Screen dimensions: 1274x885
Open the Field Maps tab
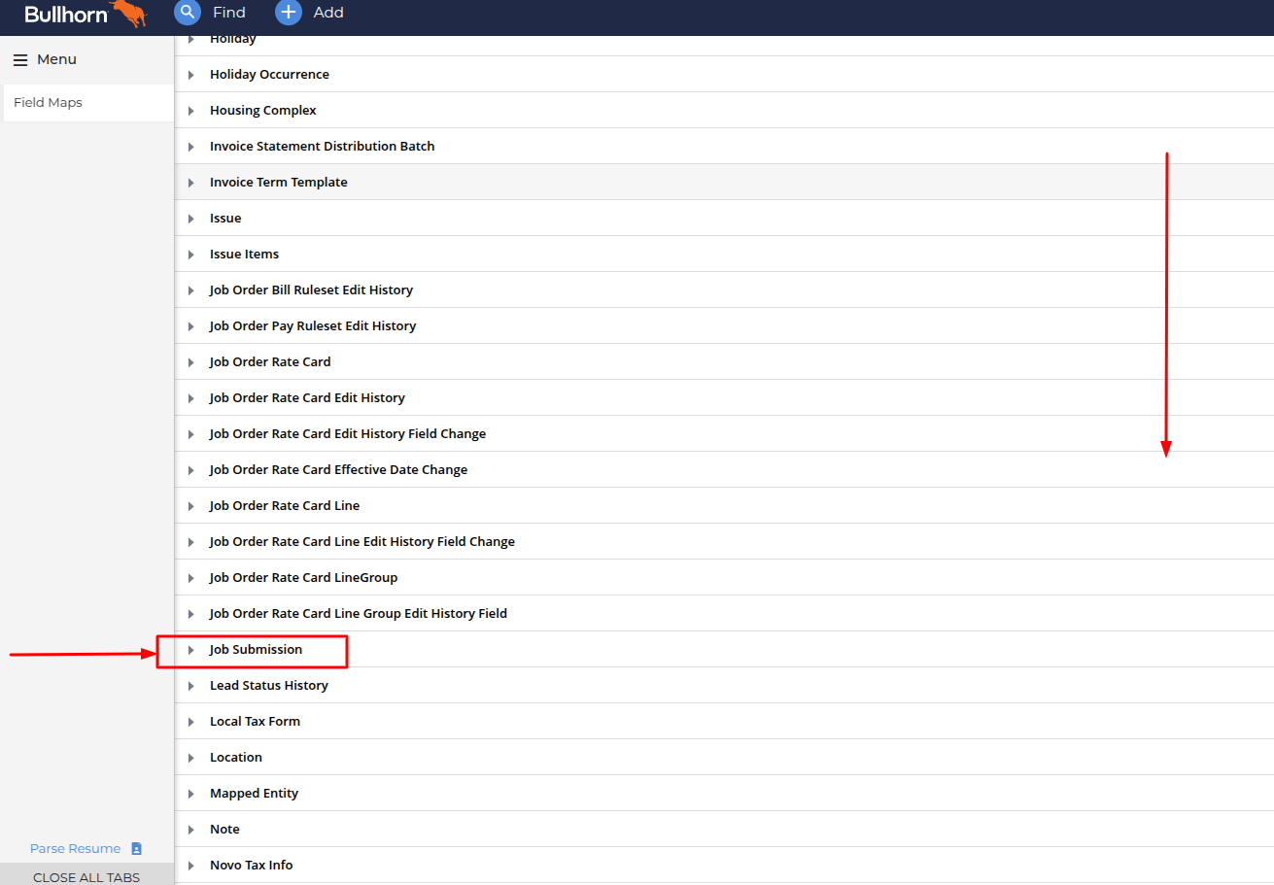tap(87, 103)
